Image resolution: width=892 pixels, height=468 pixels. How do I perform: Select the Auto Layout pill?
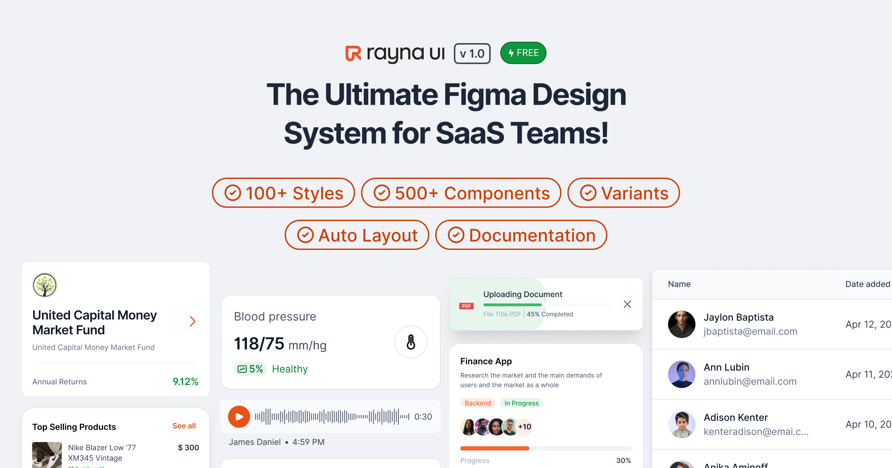point(357,235)
